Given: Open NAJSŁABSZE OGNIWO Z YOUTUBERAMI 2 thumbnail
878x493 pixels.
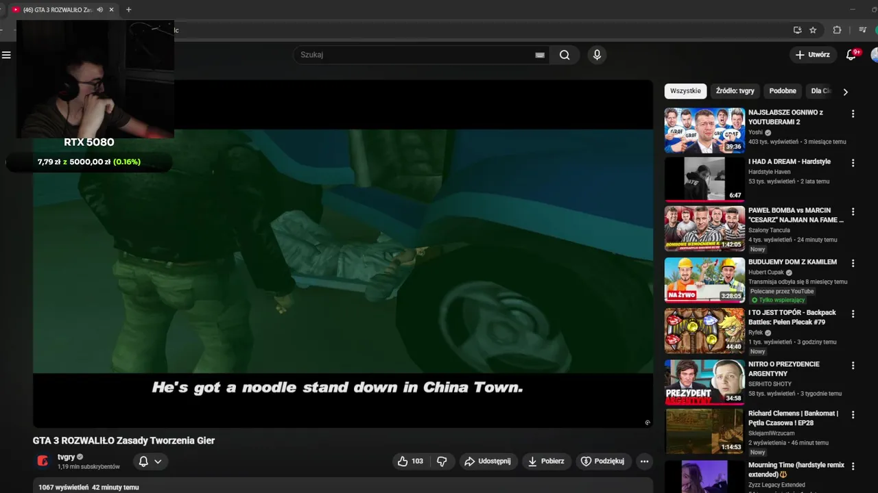Looking at the screenshot, I should [704, 130].
